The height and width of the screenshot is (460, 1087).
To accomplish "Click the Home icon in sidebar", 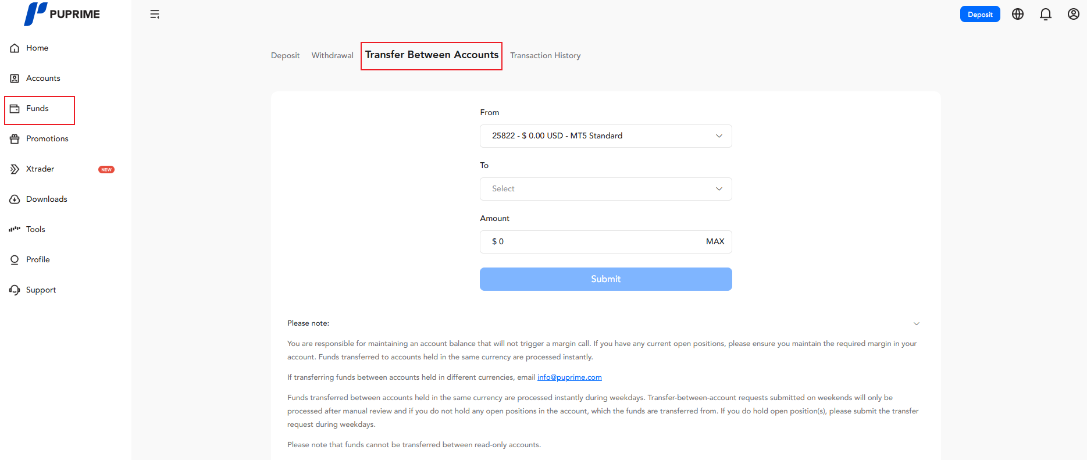I will (15, 48).
